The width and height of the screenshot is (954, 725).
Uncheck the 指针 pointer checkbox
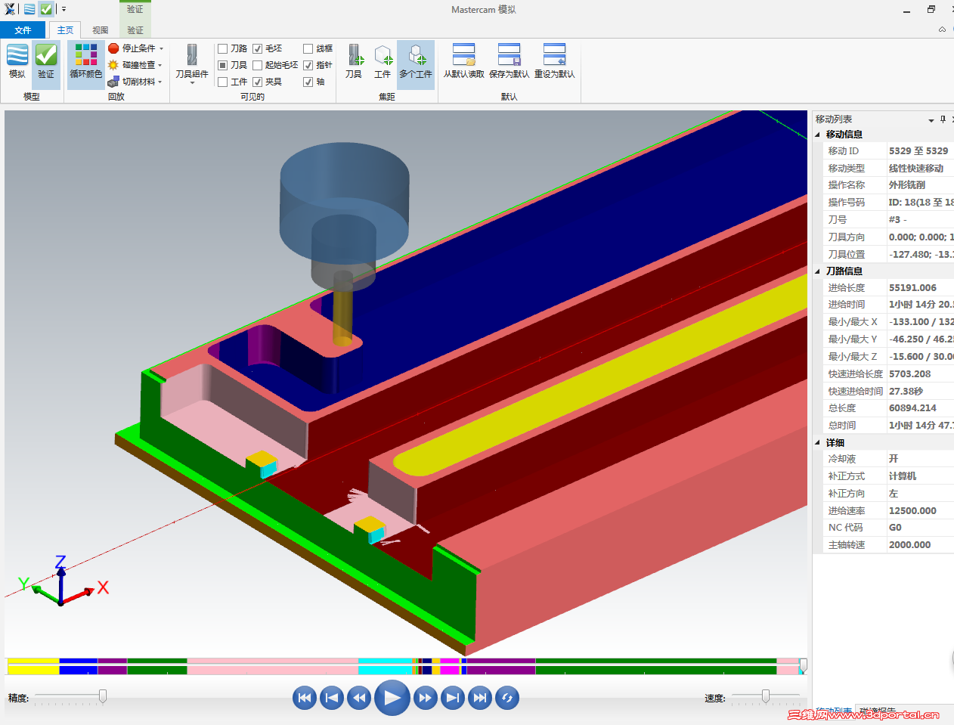click(308, 65)
